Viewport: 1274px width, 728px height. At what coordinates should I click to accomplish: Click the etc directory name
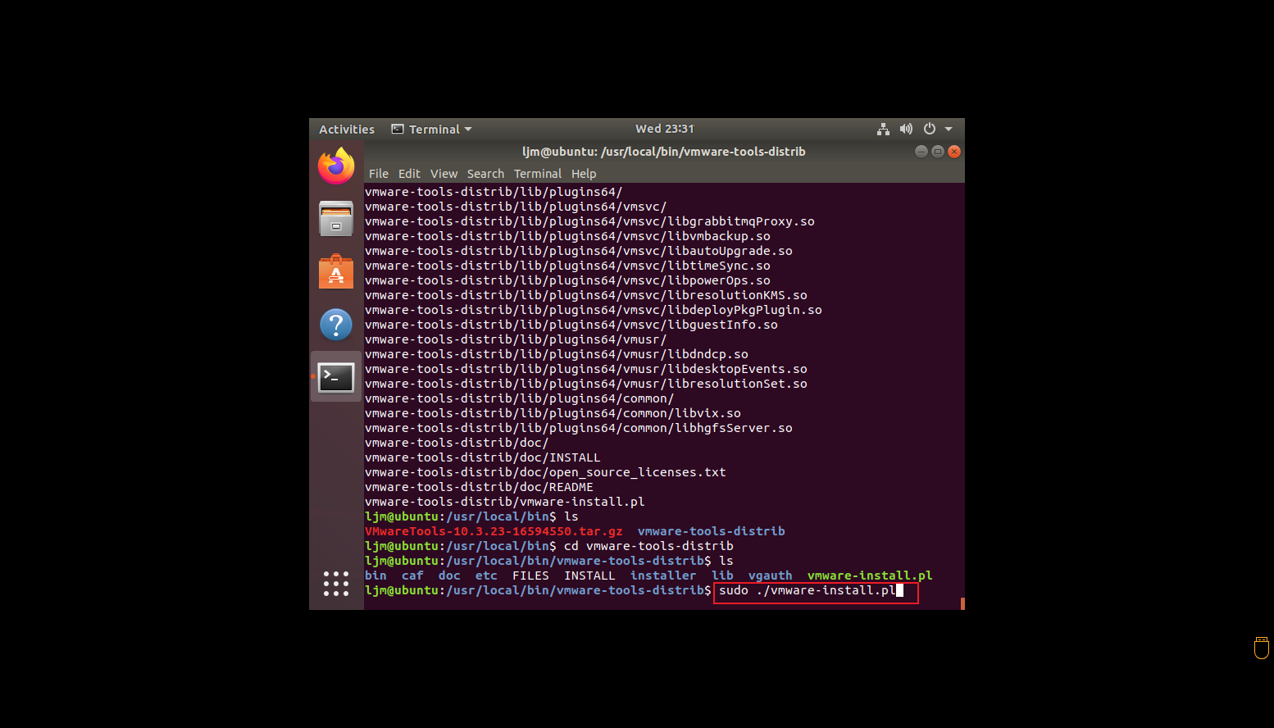pos(486,576)
